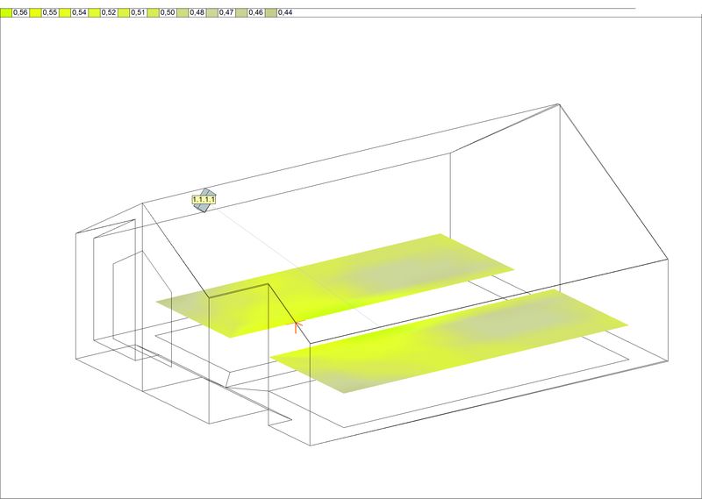
Task: Click the legend value 0,51
Action: coord(138,12)
